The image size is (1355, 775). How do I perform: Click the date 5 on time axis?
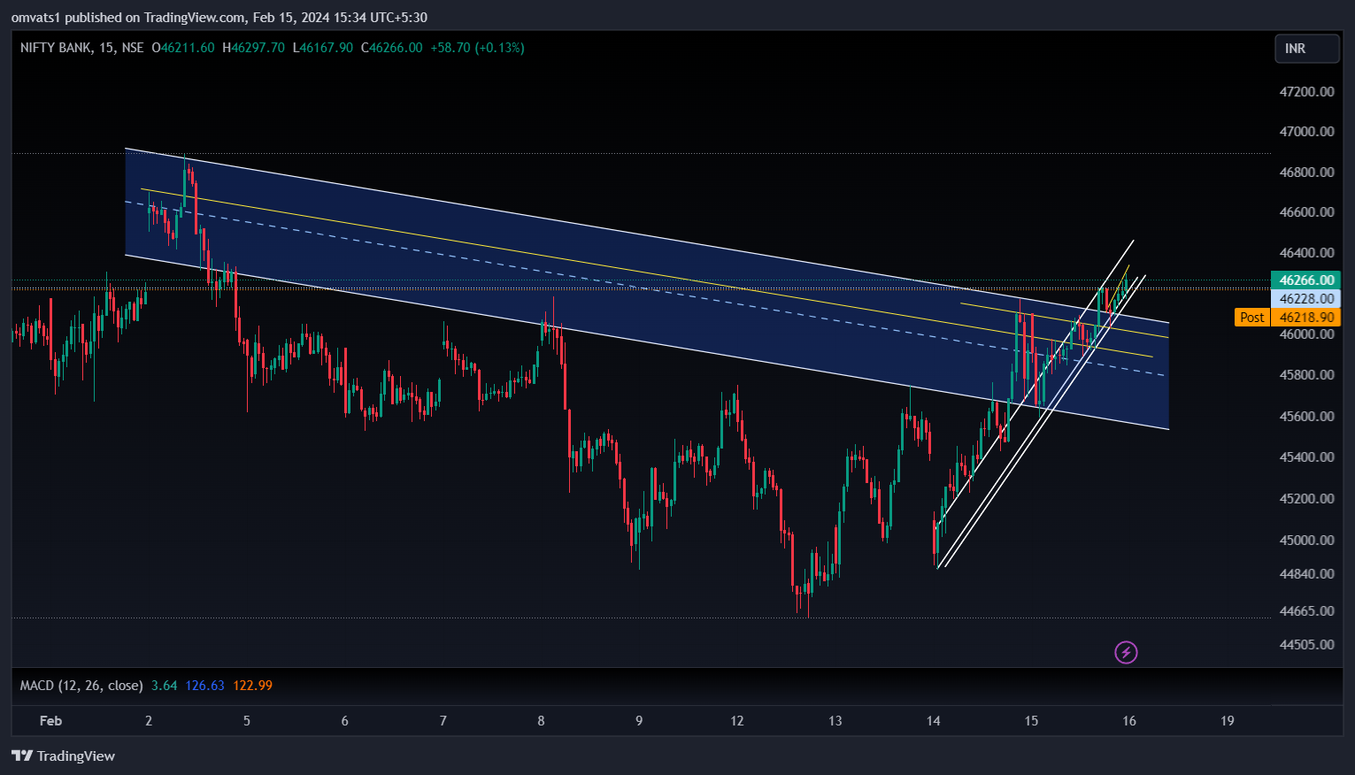point(247,721)
